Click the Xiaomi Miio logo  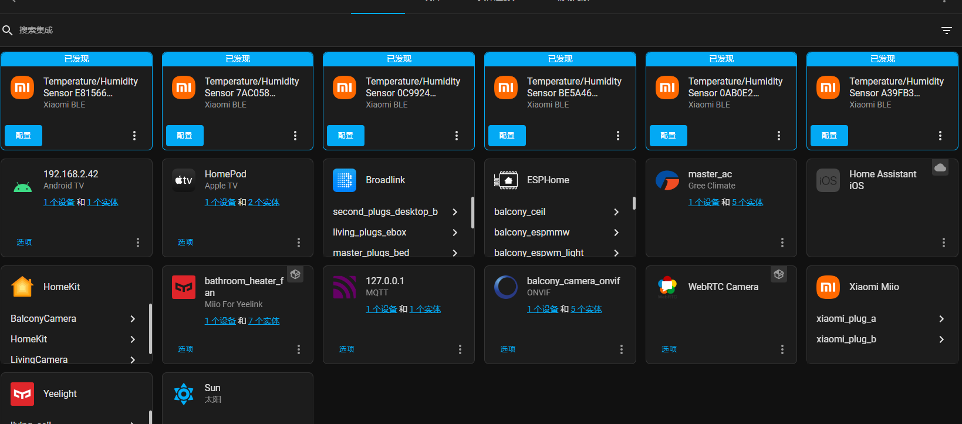point(828,287)
